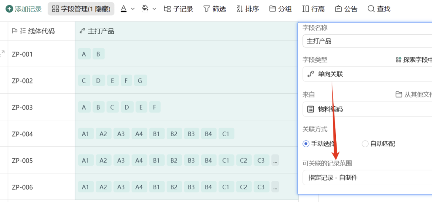Open the 排序 sort tool
432x202 pixels.
[x=248, y=9]
